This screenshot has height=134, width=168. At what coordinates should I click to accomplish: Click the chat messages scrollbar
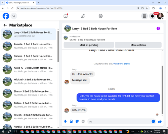(x=162, y=90)
